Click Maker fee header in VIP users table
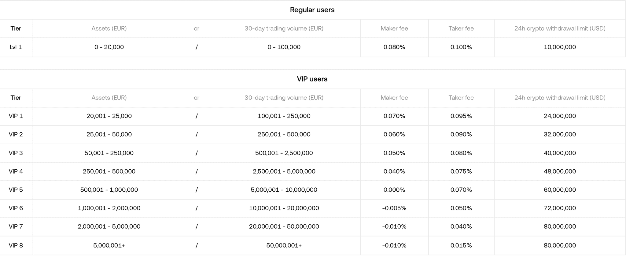Image resolution: width=626 pixels, height=256 pixels. coord(394,98)
